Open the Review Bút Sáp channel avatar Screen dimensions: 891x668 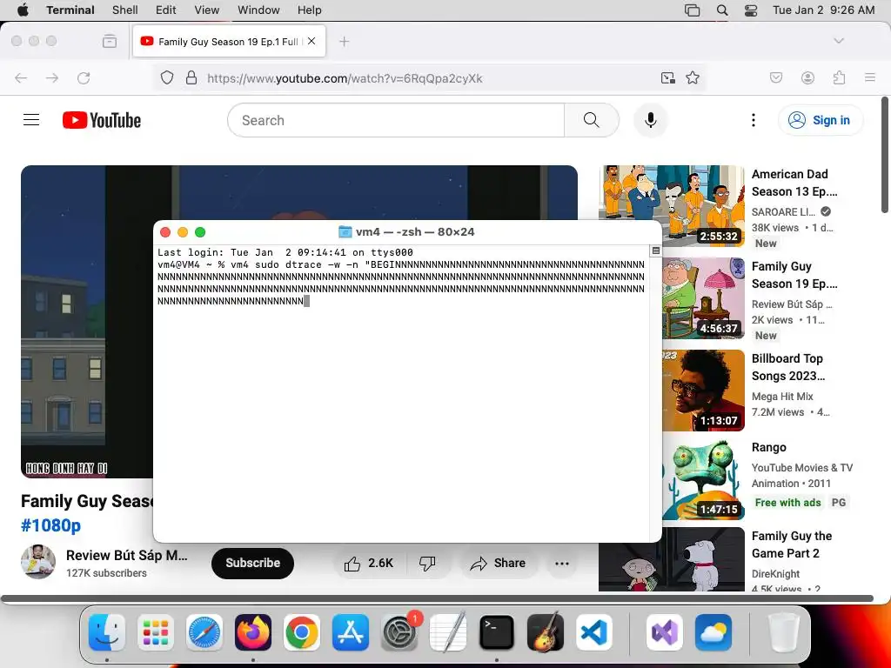click(x=38, y=562)
